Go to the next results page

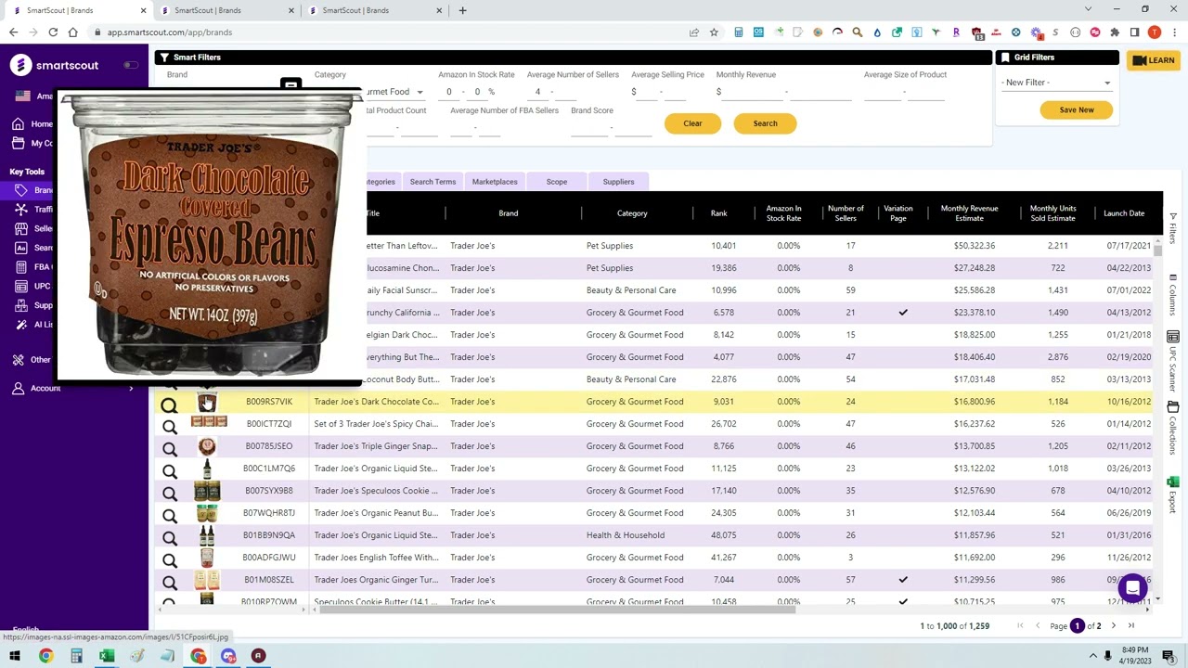coord(1114,626)
